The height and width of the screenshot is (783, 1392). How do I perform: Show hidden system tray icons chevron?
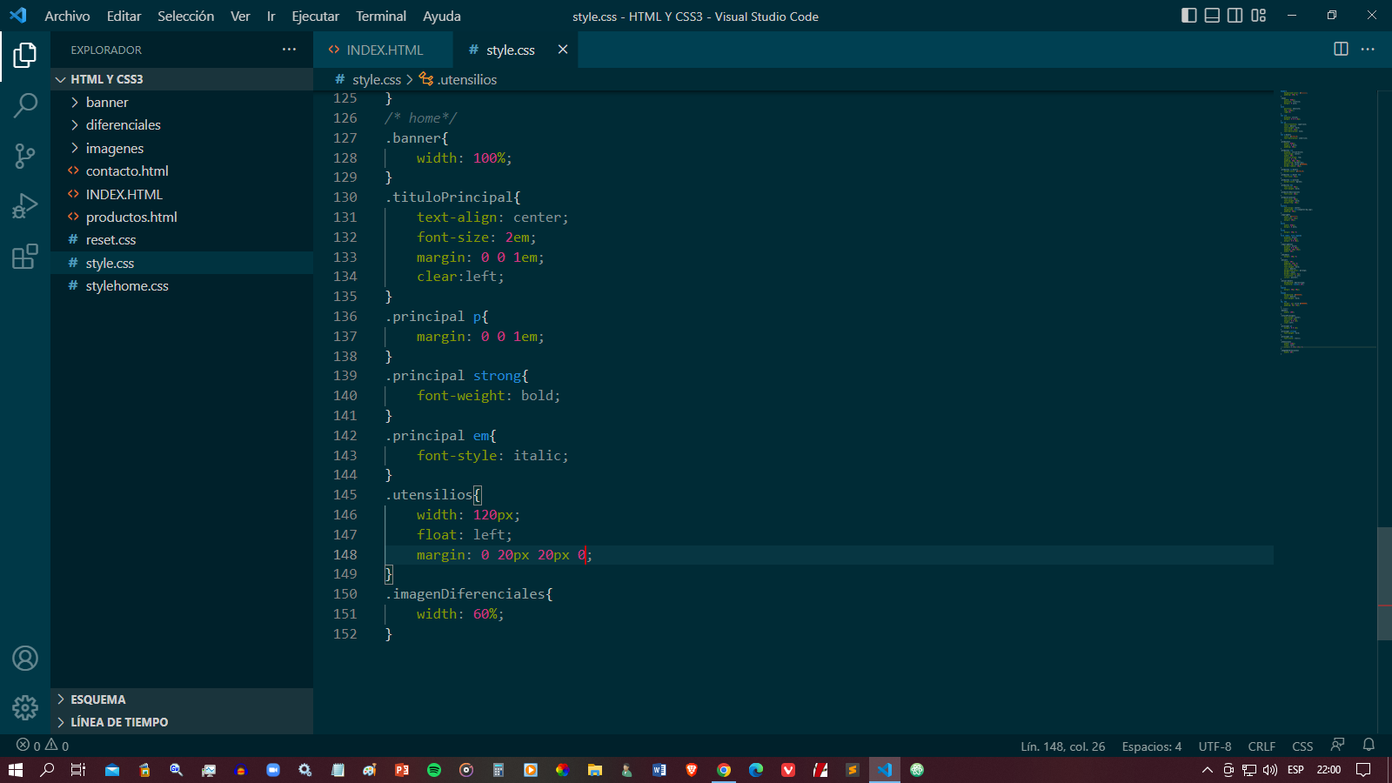(1207, 770)
